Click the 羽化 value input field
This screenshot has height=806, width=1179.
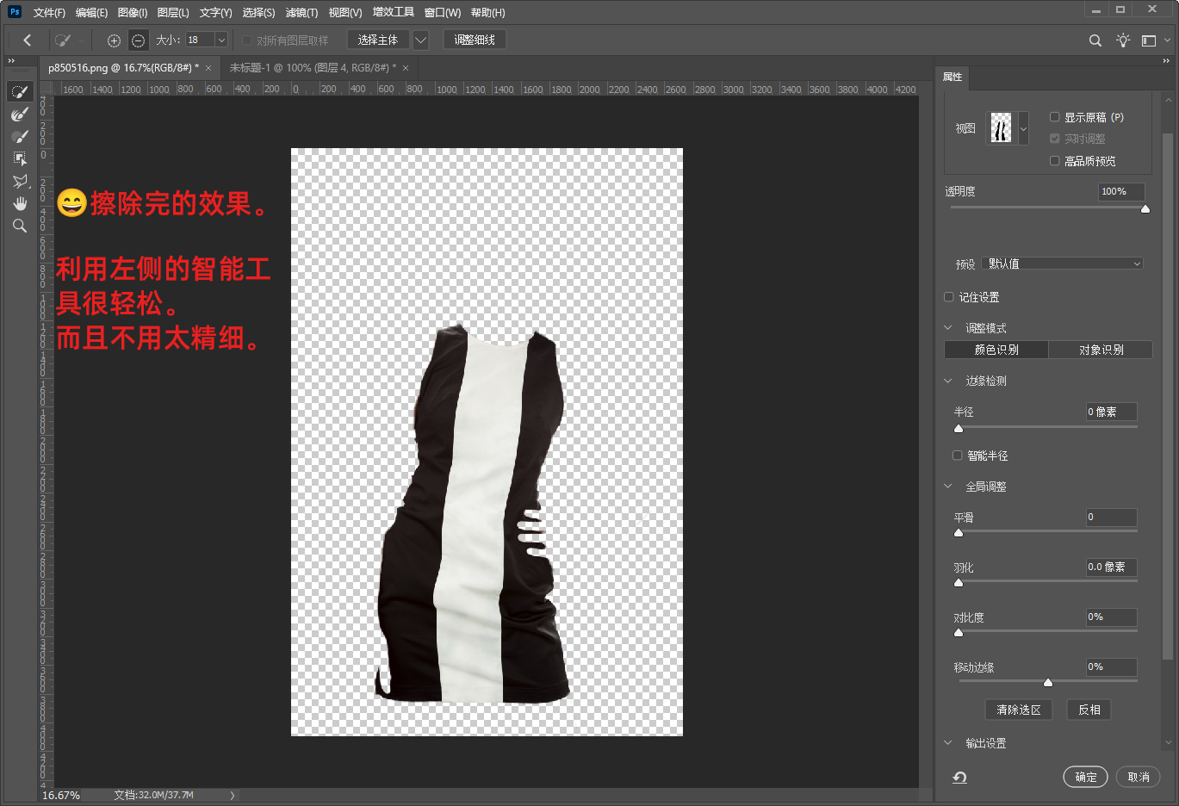click(x=1110, y=567)
